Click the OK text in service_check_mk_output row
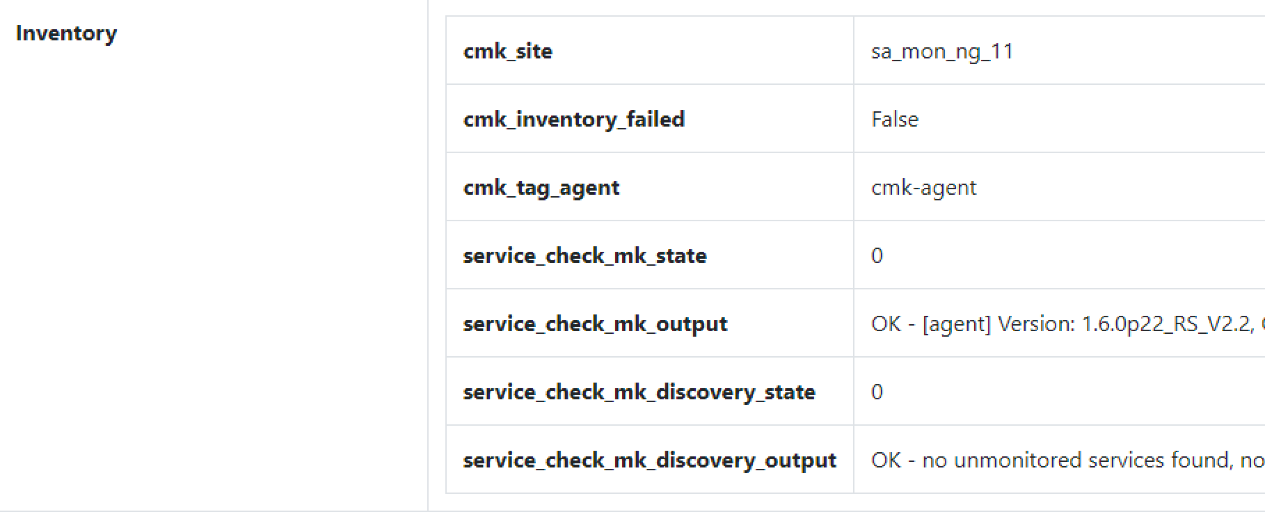Viewport: 1265px width, 512px height. tap(886, 323)
